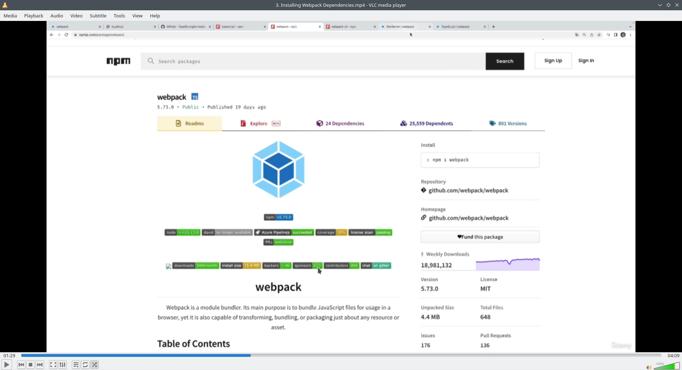Mute audio using speaker icon
682x370 pixels.
point(649,367)
